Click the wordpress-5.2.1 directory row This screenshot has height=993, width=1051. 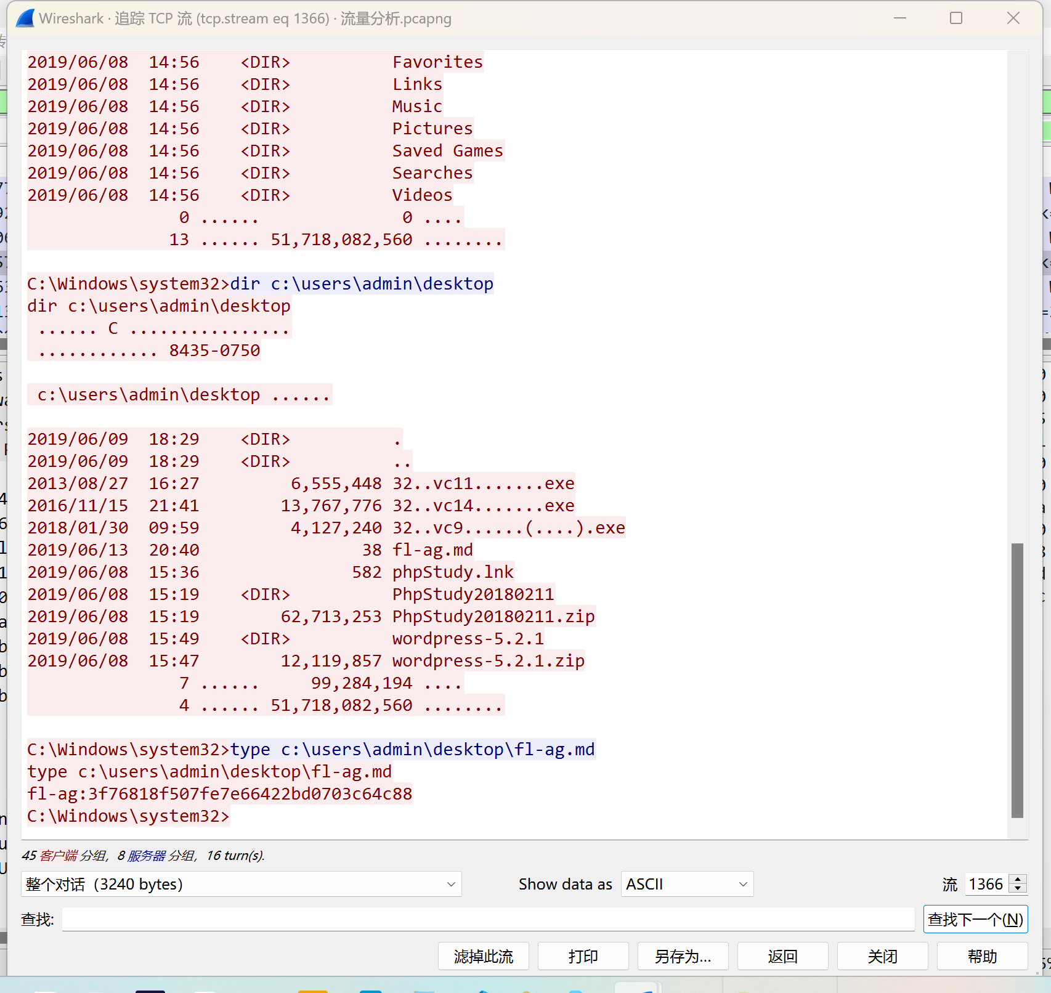pos(286,638)
